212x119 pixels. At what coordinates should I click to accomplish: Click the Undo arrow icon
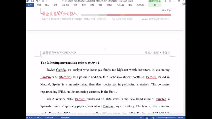tap(37, 1)
